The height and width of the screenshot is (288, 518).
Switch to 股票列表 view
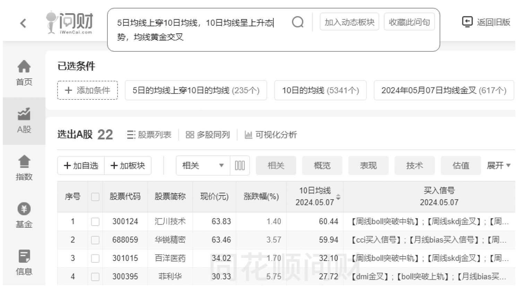pyautogui.click(x=149, y=134)
